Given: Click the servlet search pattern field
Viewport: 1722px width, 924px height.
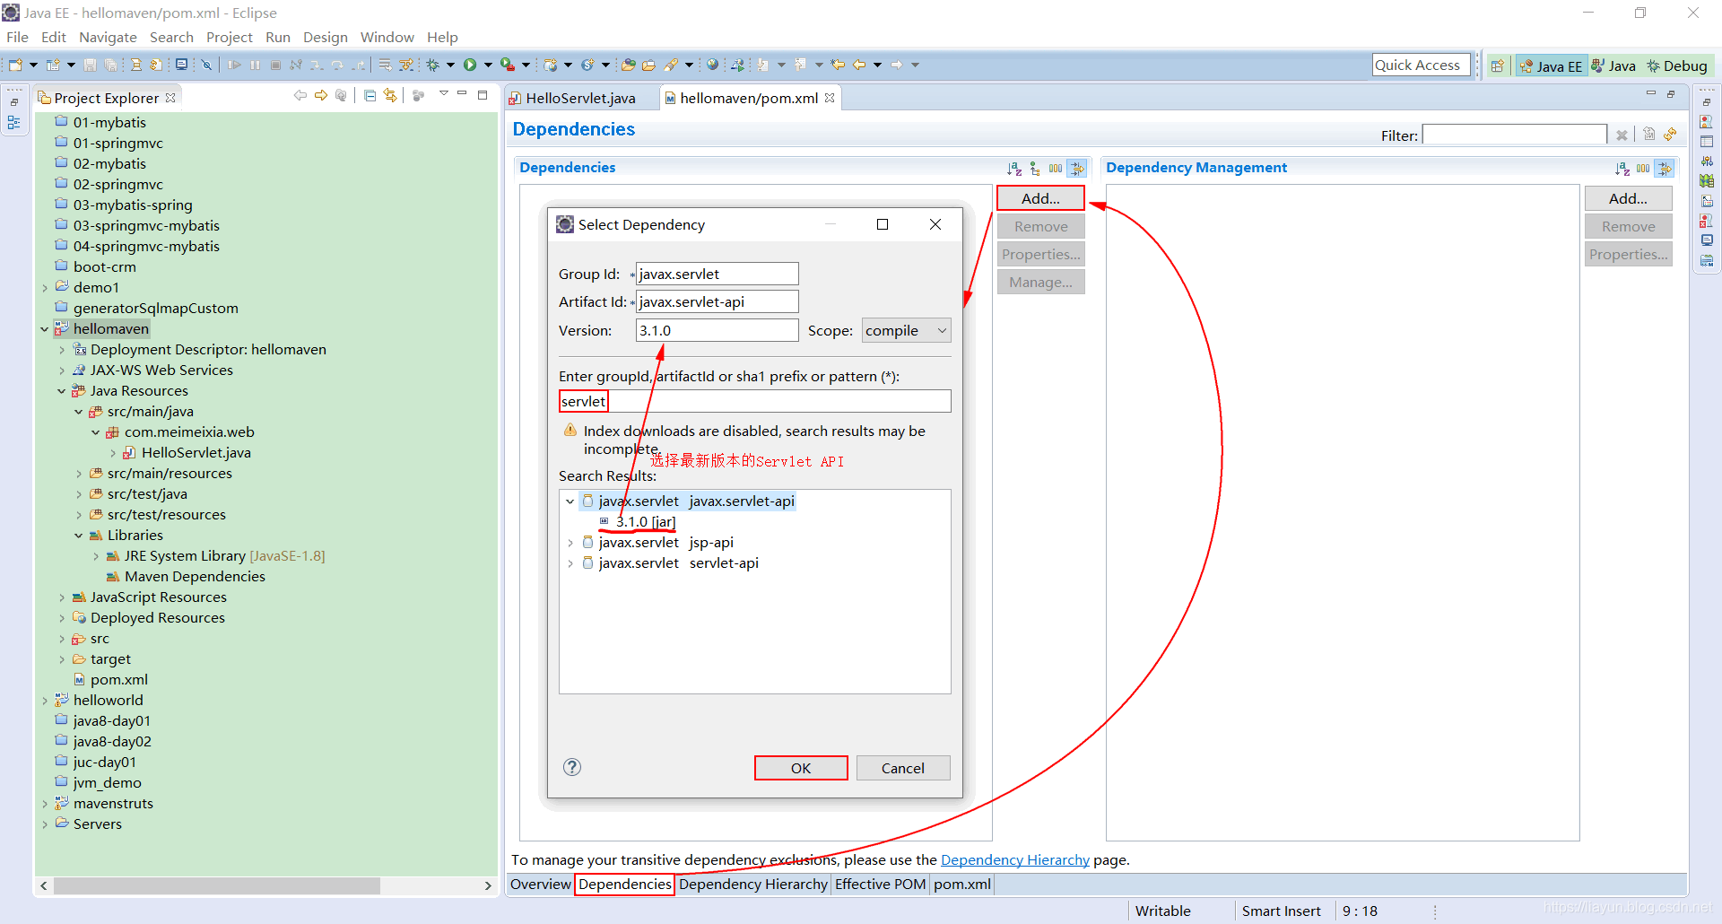Looking at the screenshot, I should click(x=754, y=401).
